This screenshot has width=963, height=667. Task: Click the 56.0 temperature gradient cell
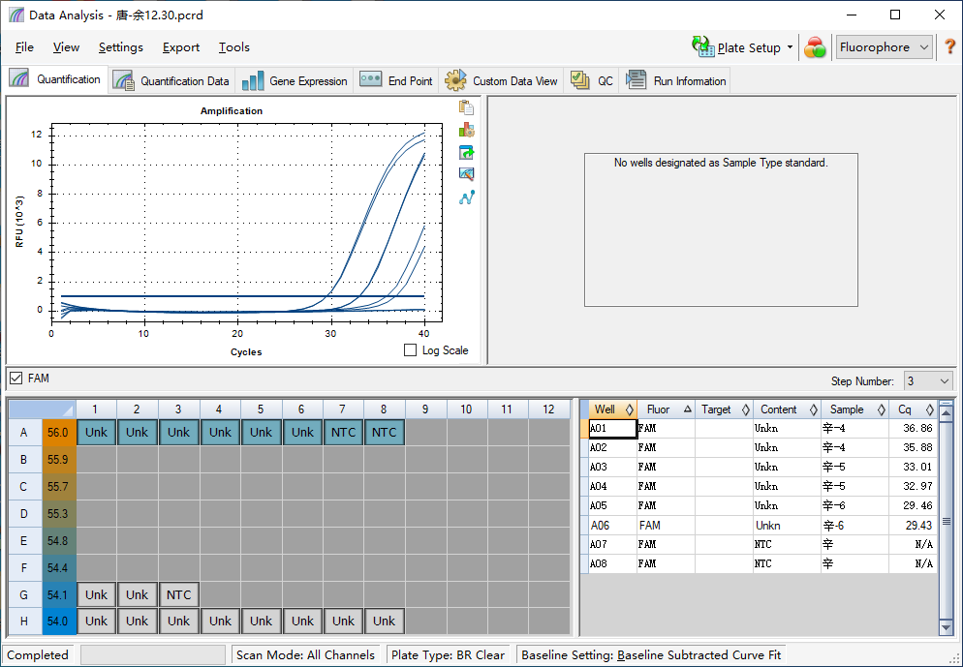pos(58,432)
